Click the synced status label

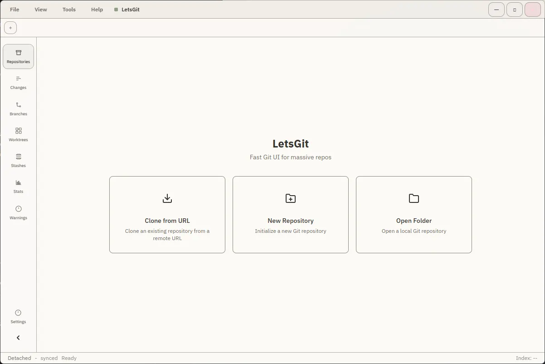(49, 358)
